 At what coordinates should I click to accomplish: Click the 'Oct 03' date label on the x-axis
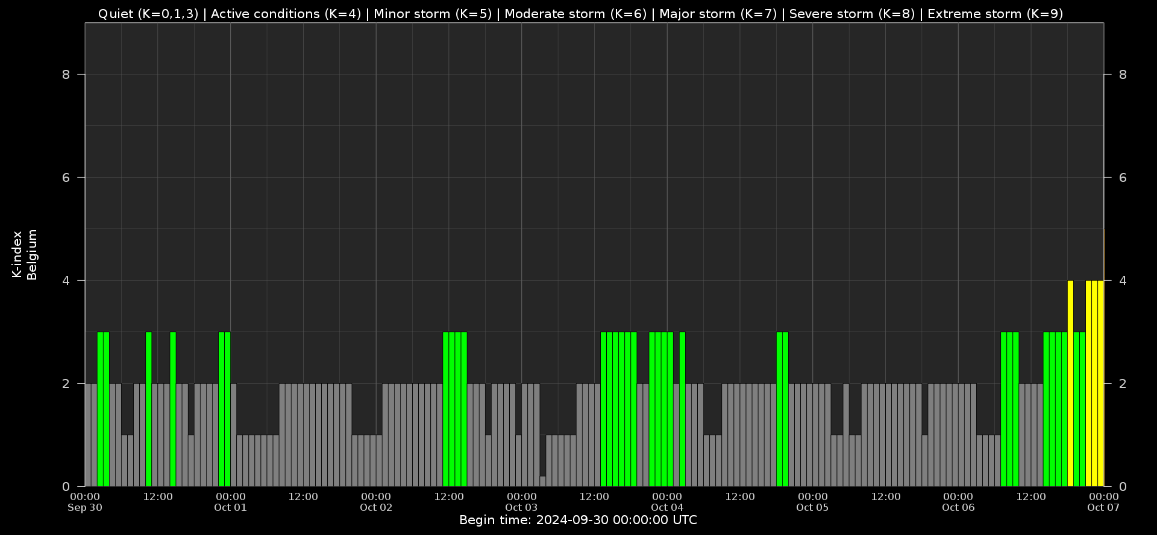pos(521,507)
